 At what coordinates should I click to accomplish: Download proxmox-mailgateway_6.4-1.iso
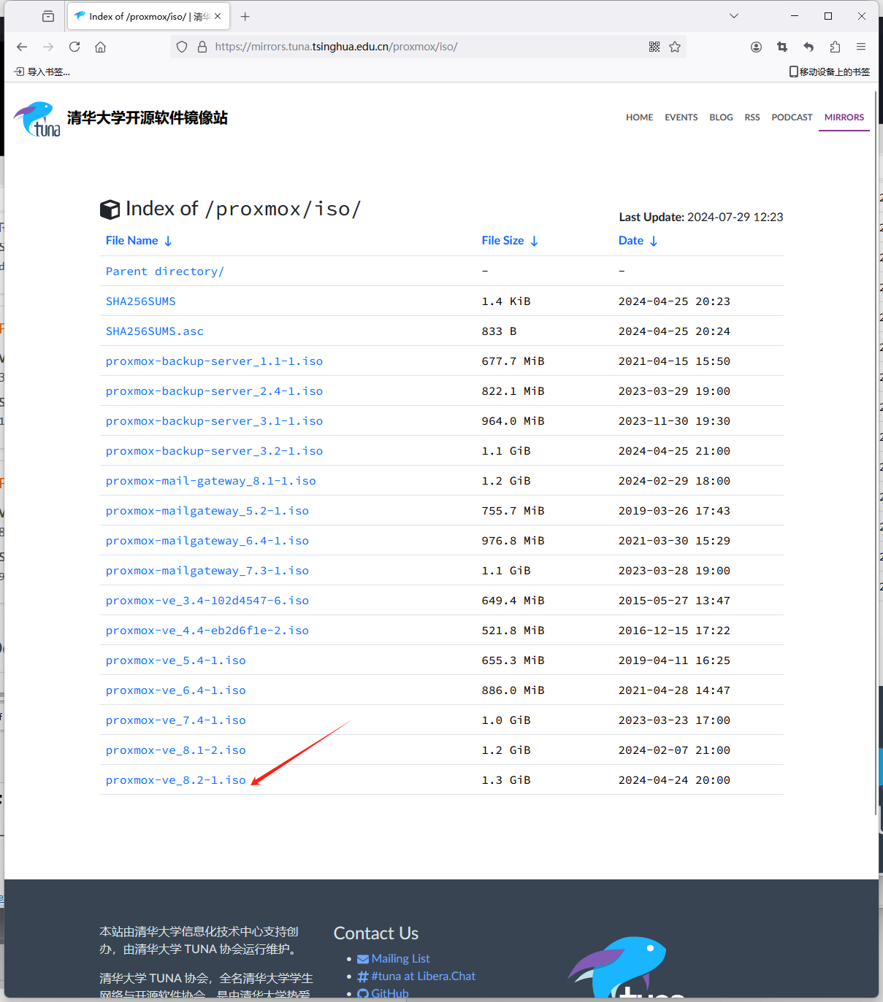point(207,541)
